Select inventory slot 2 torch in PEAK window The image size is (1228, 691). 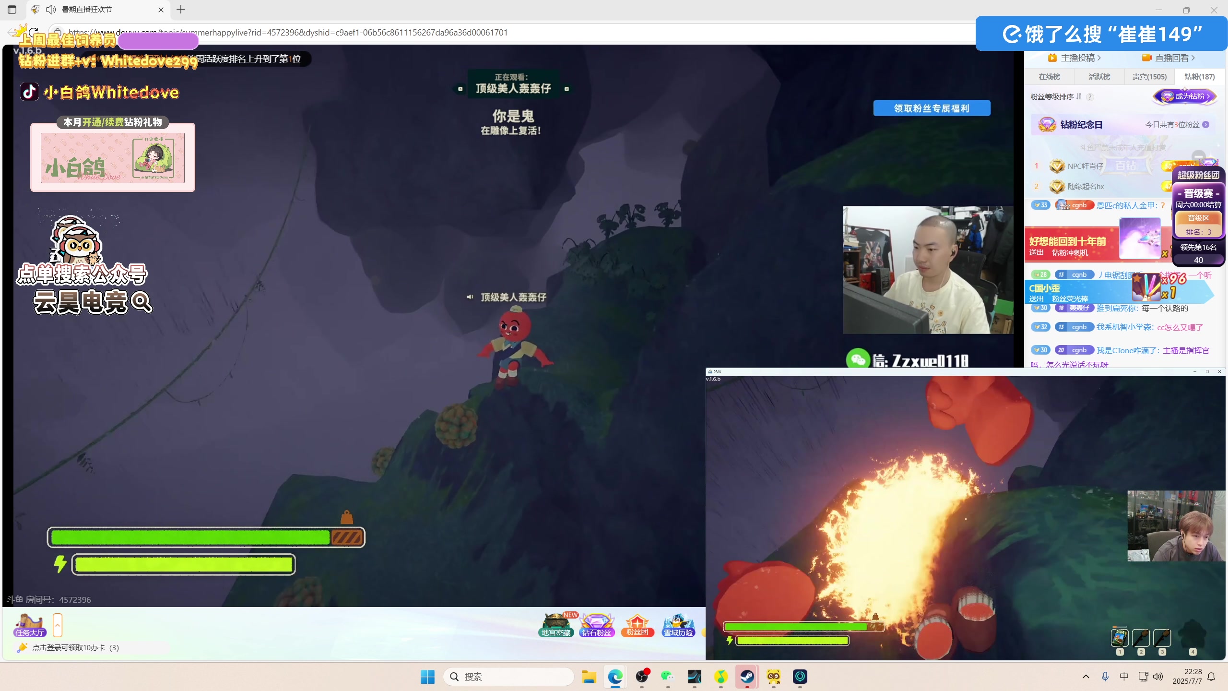tap(1141, 638)
